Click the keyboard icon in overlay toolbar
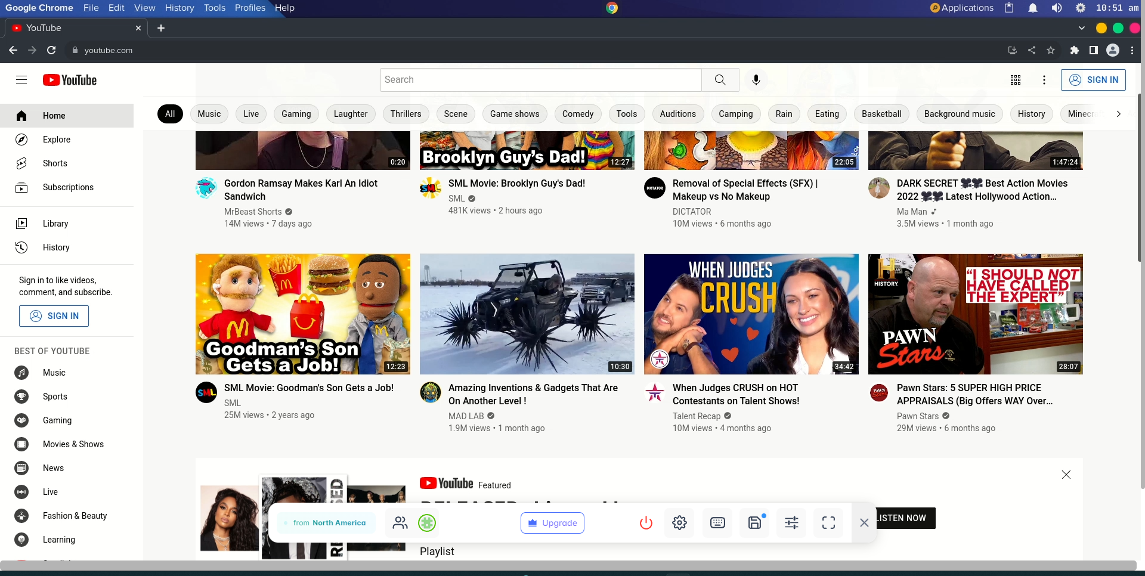Viewport: 1145px width, 576px height. (x=718, y=523)
